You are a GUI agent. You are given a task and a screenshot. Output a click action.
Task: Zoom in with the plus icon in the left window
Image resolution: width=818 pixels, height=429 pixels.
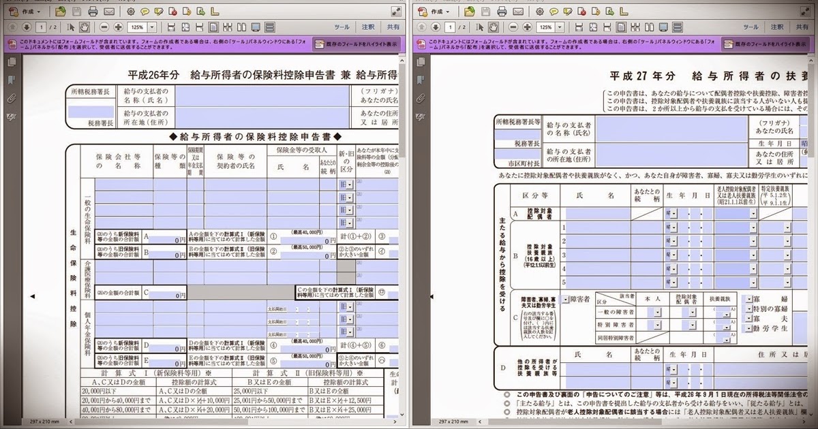(118, 27)
